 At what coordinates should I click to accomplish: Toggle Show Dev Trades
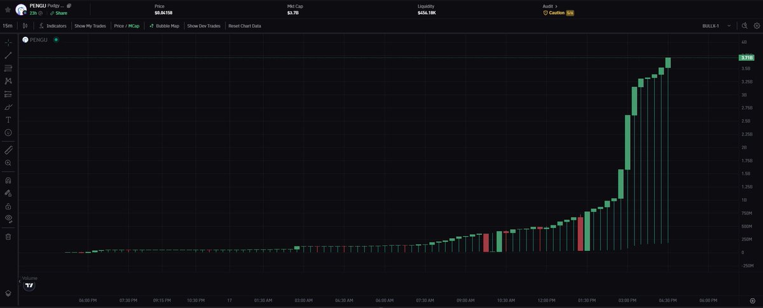pyautogui.click(x=203, y=26)
